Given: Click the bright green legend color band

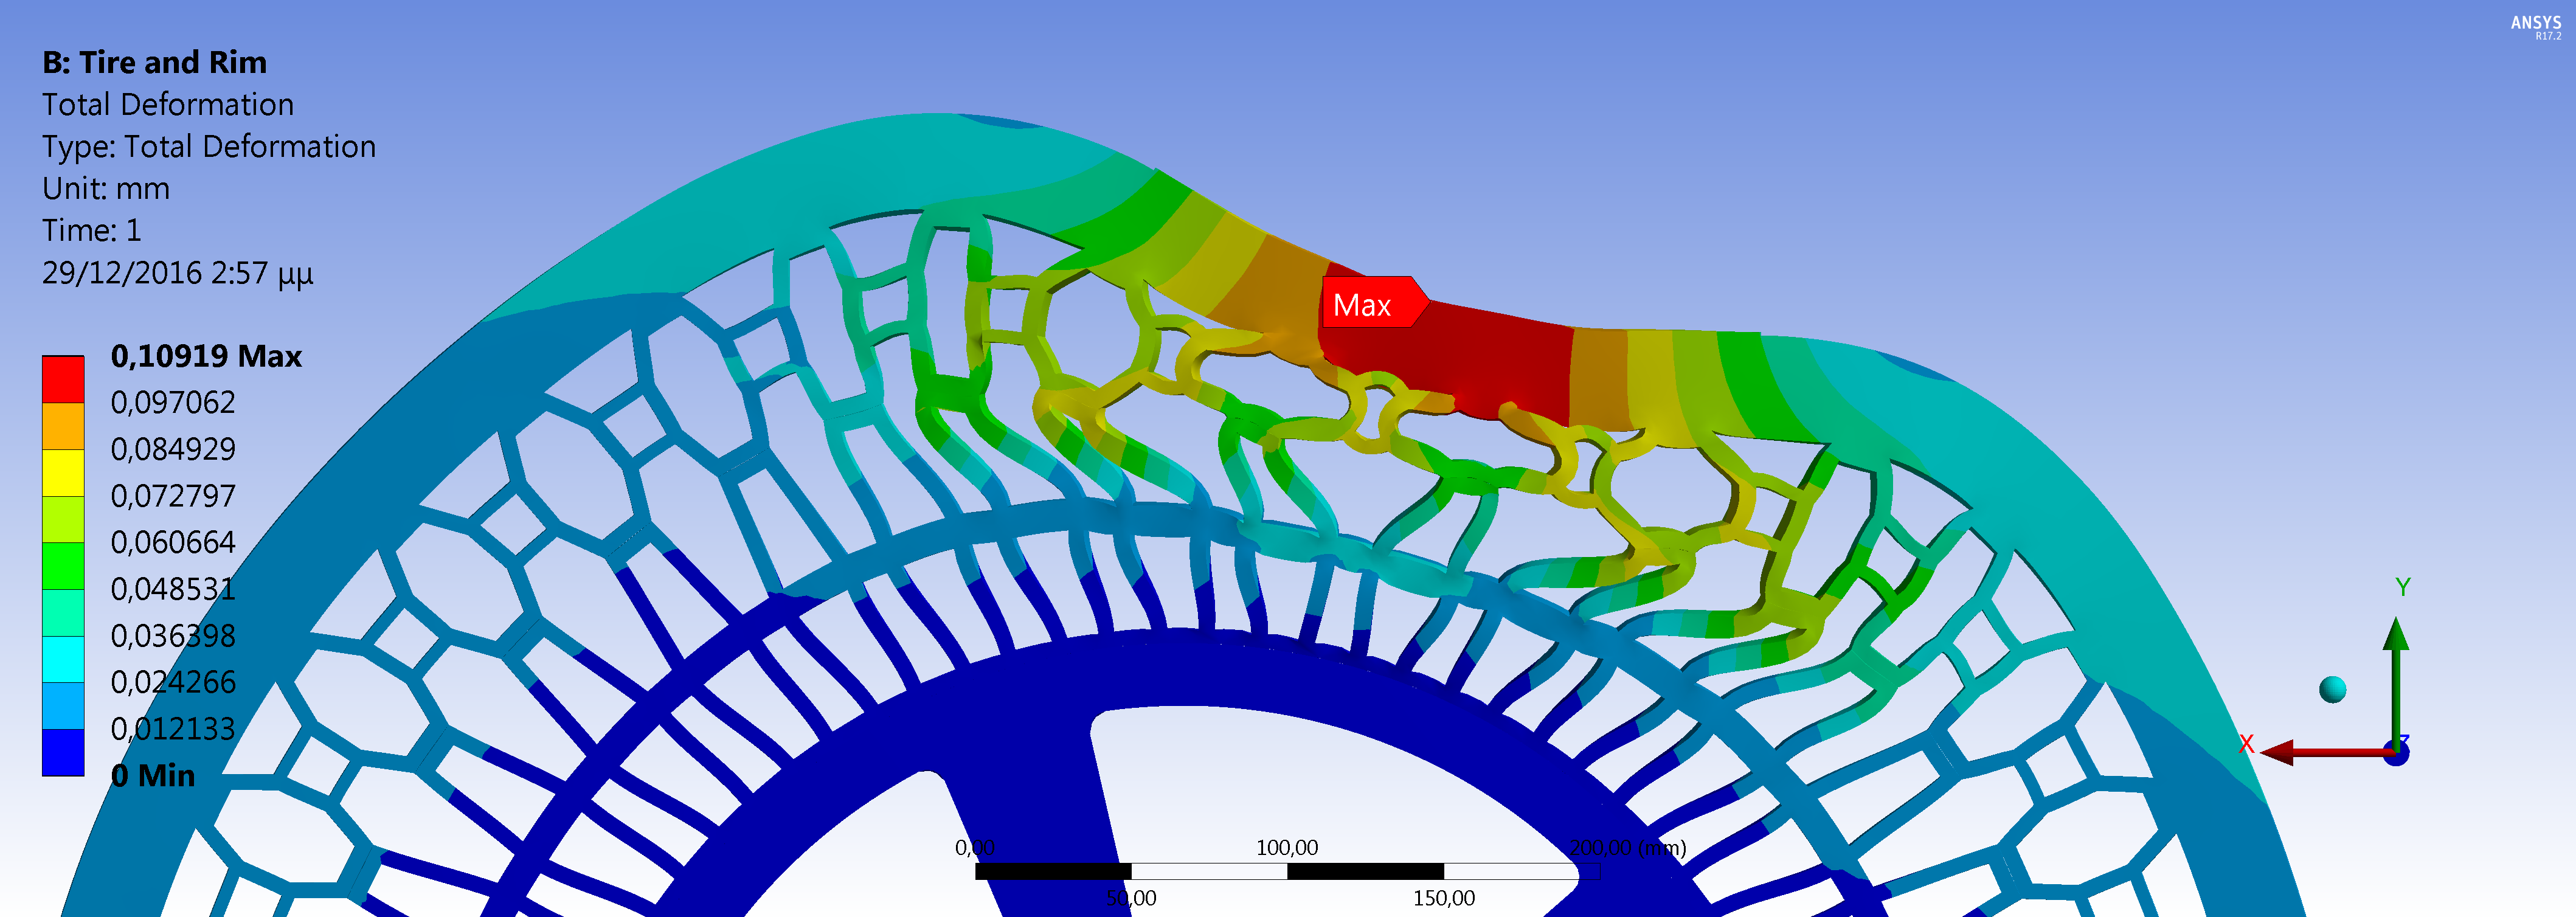Looking at the screenshot, I should pos(63,566).
